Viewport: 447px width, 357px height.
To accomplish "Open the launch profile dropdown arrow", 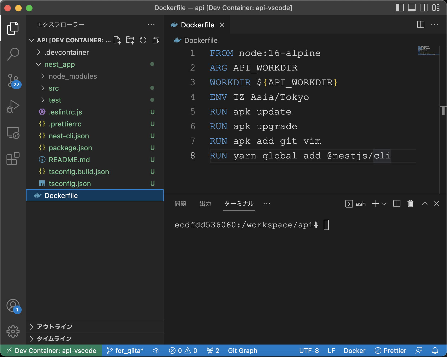I will pyautogui.click(x=384, y=204).
